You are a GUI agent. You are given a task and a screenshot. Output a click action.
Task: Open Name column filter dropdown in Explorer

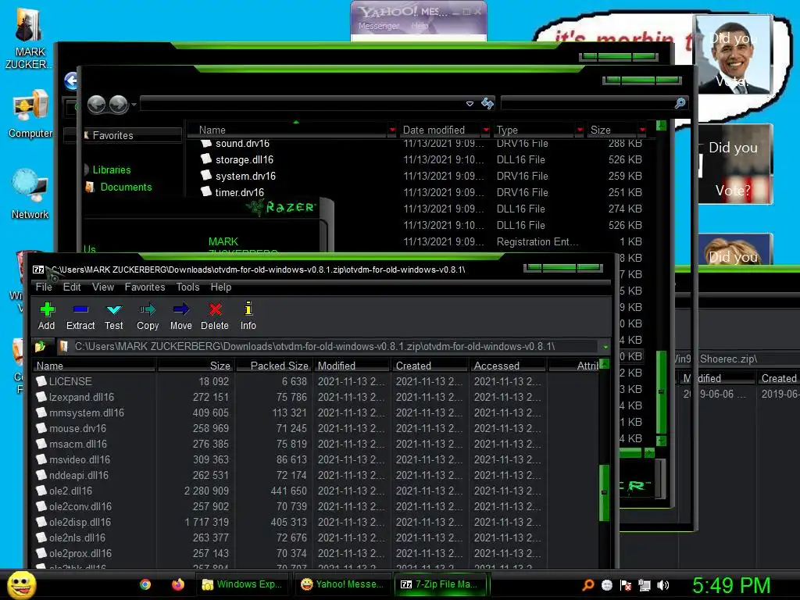(392, 130)
